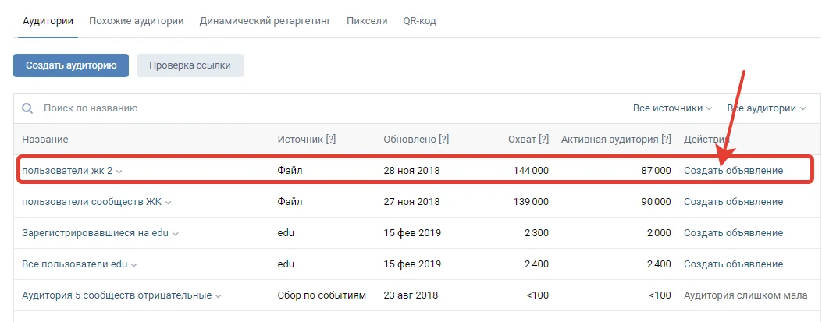Click the active audience value 90 000

[656, 202]
